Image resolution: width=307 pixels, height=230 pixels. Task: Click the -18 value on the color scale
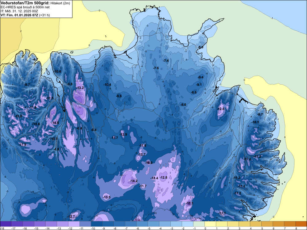click(x=2, y=228)
